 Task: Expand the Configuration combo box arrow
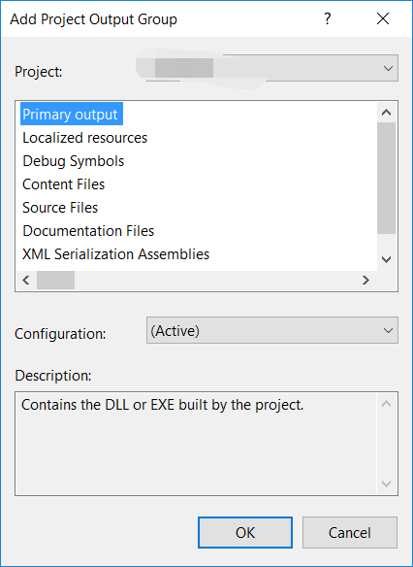click(388, 330)
